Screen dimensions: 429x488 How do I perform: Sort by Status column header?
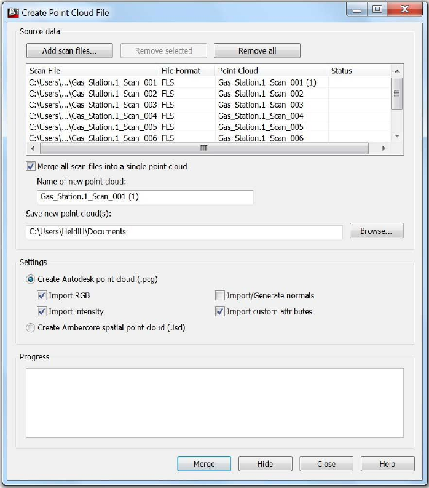pos(360,71)
